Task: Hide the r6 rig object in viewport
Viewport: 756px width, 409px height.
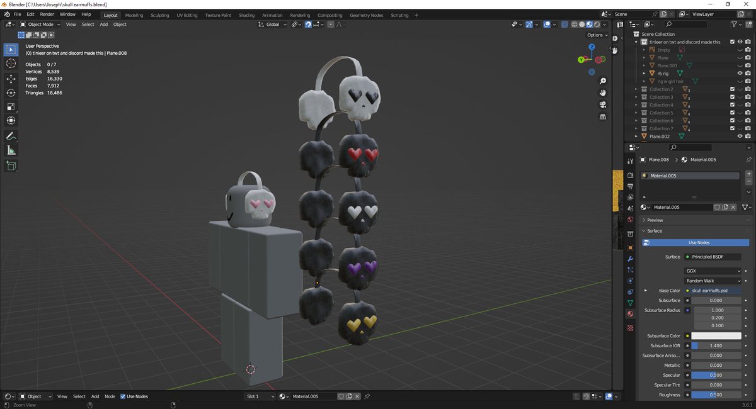Action: tap(740, 73)
